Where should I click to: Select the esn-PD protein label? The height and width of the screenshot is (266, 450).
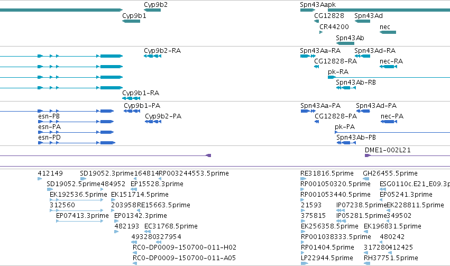49,137
